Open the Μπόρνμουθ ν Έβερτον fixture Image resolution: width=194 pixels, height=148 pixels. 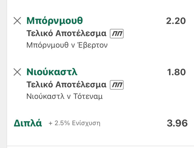coord(67,45)
